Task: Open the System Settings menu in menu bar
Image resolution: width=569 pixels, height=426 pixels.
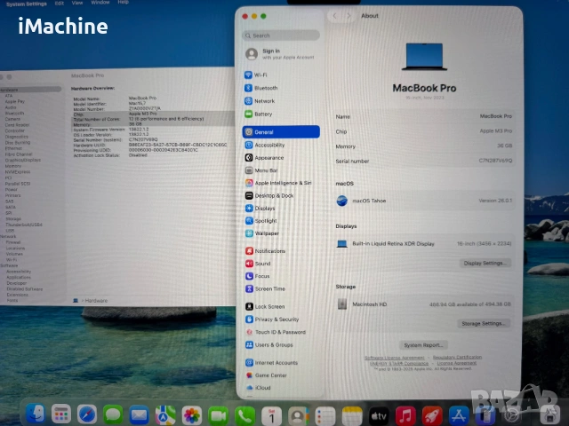Action: (27, 4)
